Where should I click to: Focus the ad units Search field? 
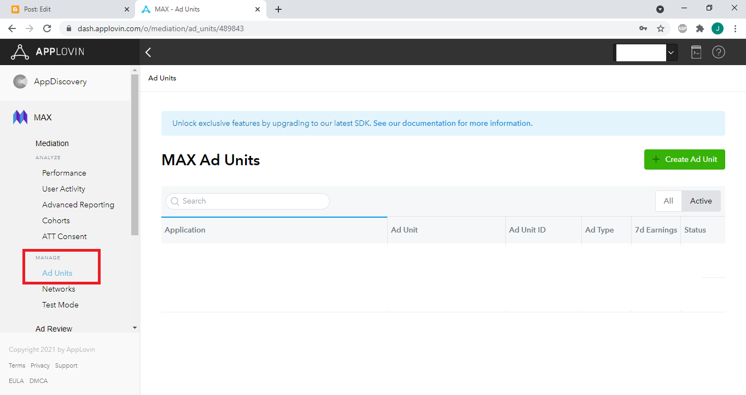(248, 201)
